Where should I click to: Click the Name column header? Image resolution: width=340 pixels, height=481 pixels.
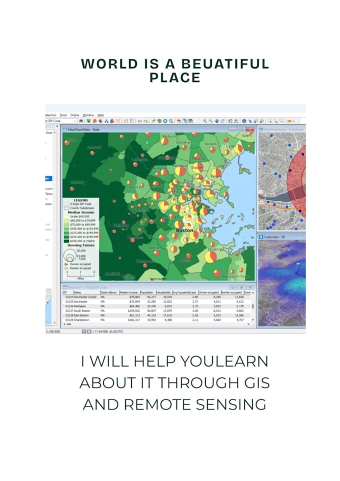[x=86, y=292]
